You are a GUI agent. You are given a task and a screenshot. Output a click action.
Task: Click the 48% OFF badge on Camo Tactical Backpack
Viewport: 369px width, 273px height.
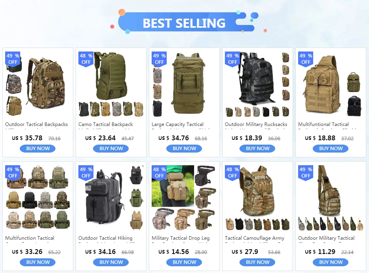tap(86, 59)
